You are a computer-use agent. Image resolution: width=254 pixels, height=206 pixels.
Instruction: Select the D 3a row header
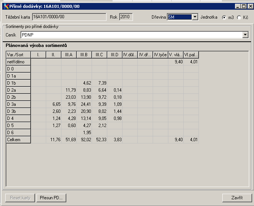18,104
